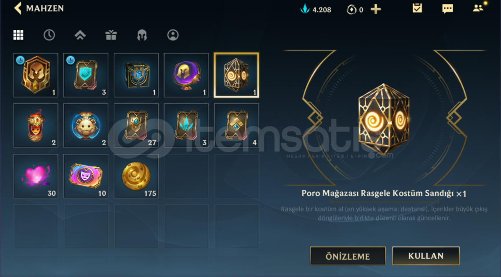The width and height of the screenshot is (501, 277).
Task: Click the ÖNİZLEME preview button
Action: (348, 256)
